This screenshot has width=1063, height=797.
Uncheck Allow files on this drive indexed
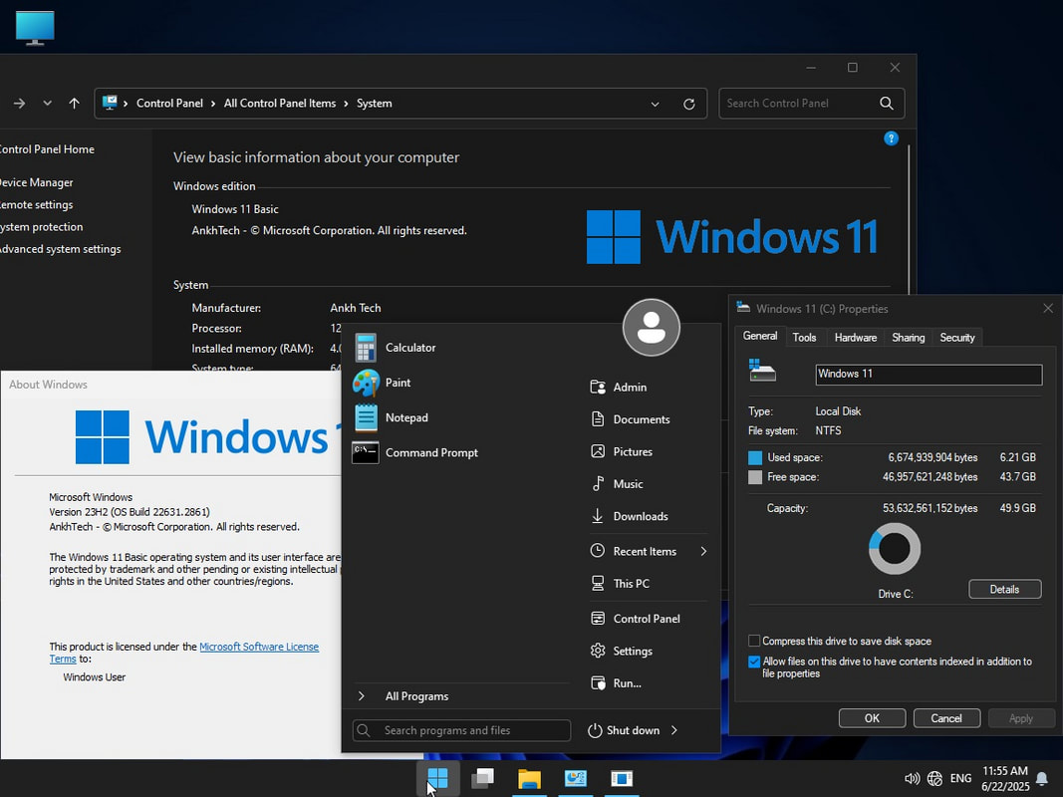754,663
